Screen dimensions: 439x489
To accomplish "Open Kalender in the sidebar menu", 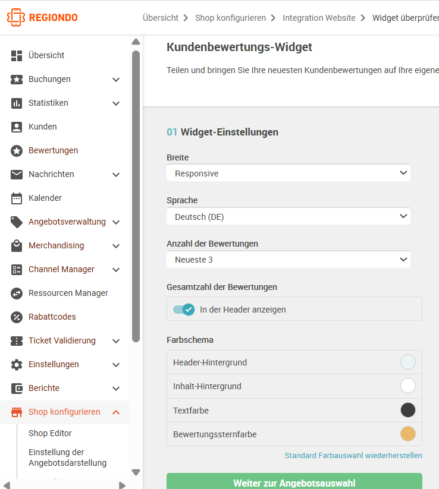I will click(x=45, y=198).
